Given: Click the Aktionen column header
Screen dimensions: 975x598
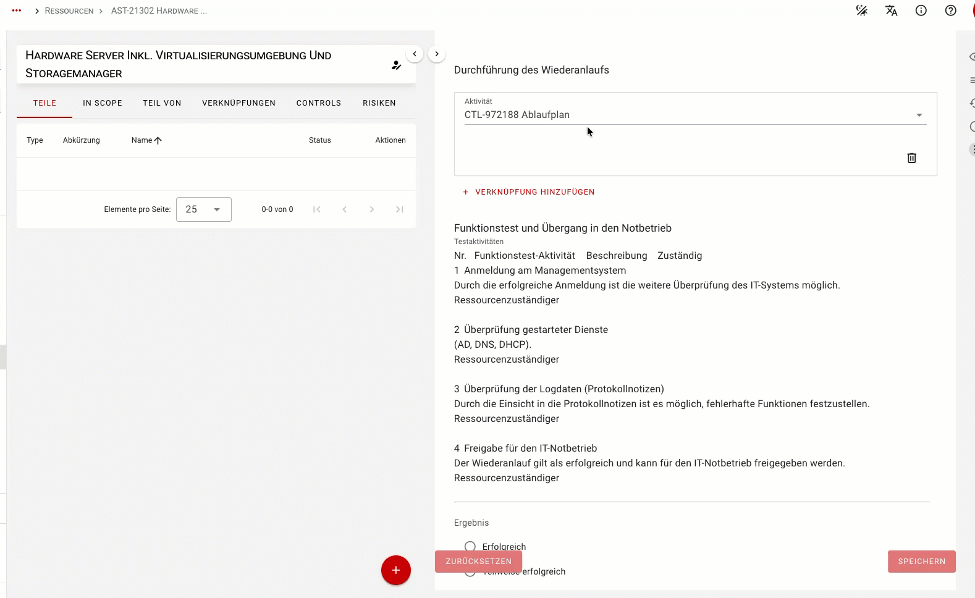Looking at the screenshot, I should (390, 140).
